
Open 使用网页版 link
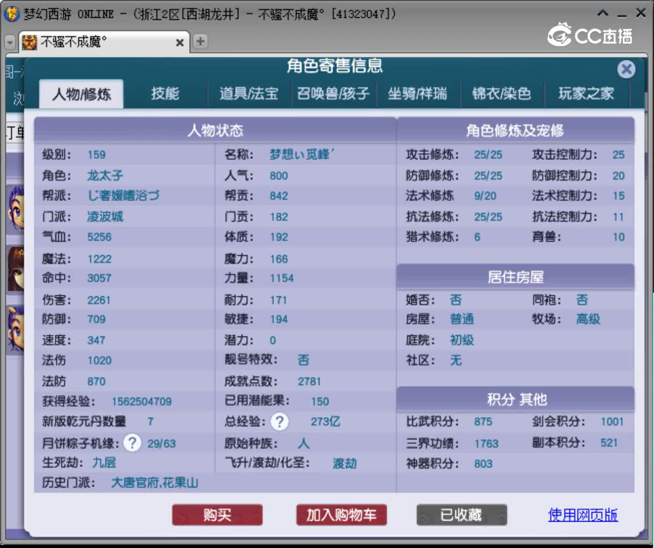[x=582, y=515]
